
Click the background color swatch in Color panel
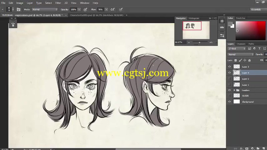[x=233, y=26]
